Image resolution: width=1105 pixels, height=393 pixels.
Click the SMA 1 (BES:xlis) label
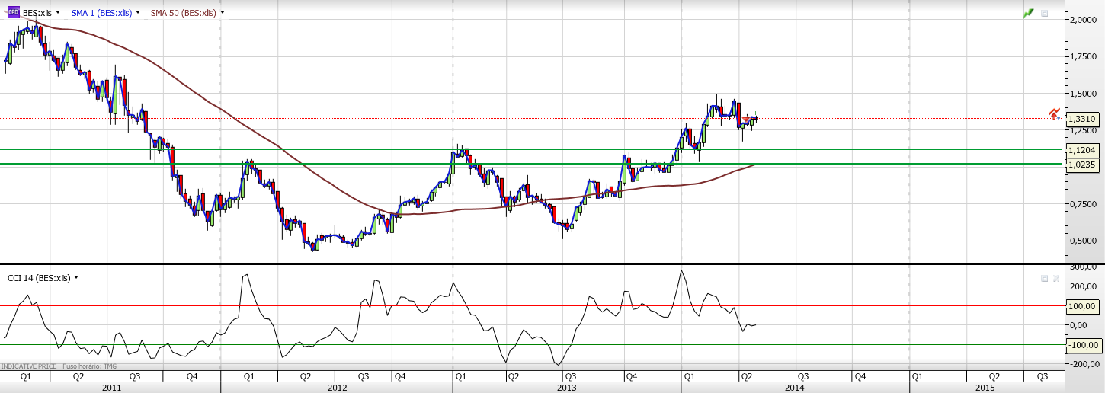[x=101, y=13]
